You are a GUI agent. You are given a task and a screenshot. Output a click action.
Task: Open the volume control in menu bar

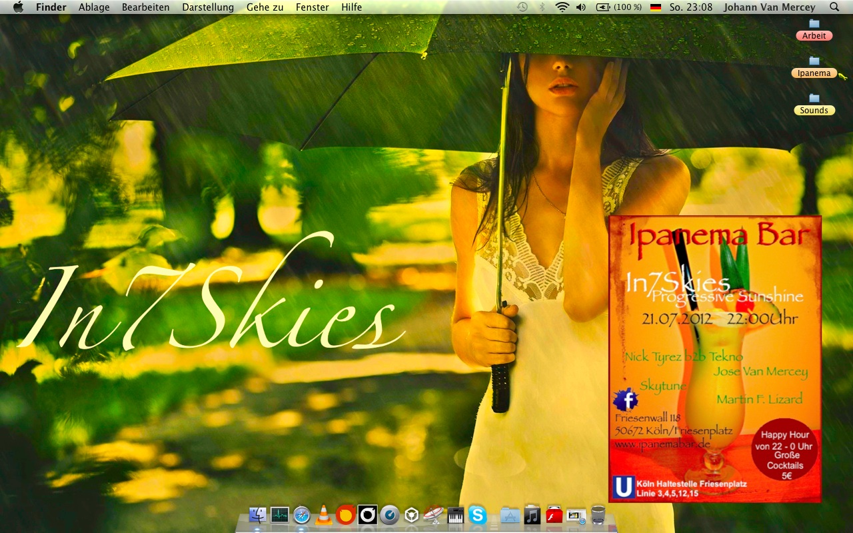point(580,7)
